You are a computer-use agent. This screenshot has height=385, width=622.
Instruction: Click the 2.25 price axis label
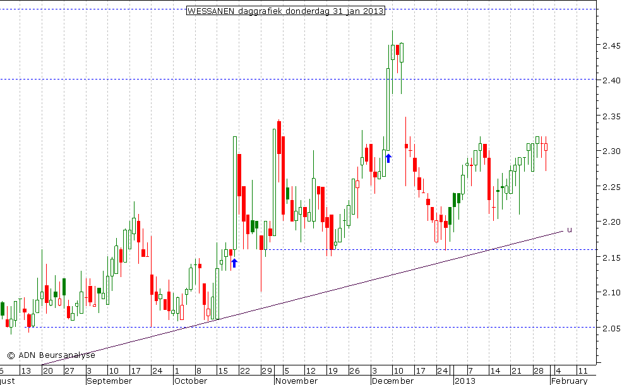tap(611, 187)
